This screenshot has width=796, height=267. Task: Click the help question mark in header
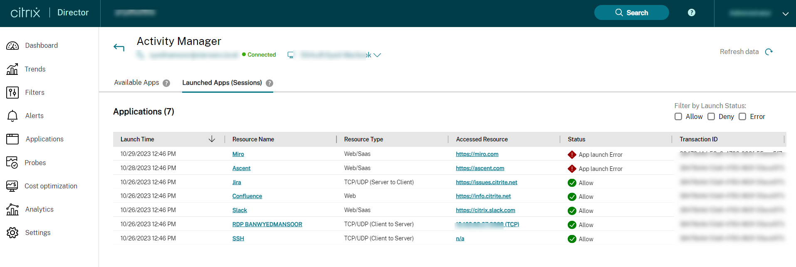click(x=691, y=12)
